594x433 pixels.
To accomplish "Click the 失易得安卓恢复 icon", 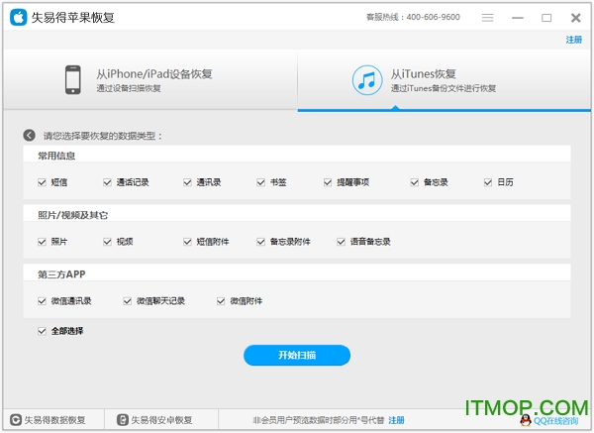I will pos(124,419).
